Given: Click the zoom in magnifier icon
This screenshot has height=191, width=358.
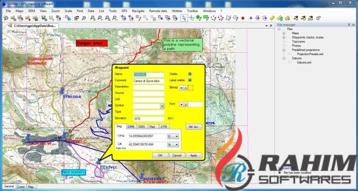Looking at the screenshot, I should point(93,18).
